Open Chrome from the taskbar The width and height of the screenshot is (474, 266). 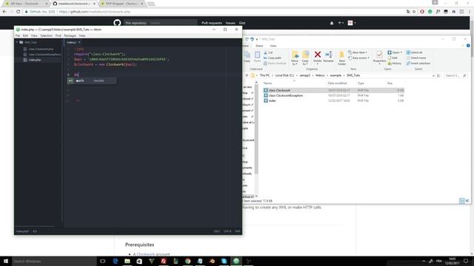tap(187, 261)
